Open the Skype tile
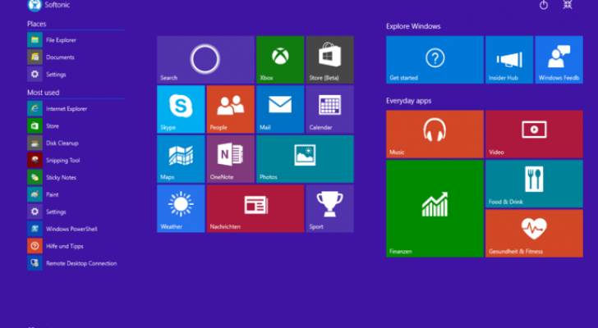This screenshot has height=328, width=598. click(181, 109)
